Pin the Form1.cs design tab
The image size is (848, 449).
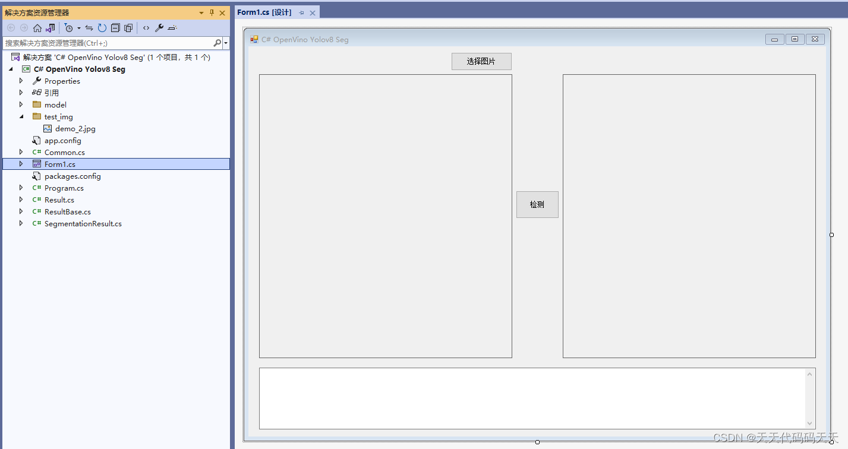point(301,12)
